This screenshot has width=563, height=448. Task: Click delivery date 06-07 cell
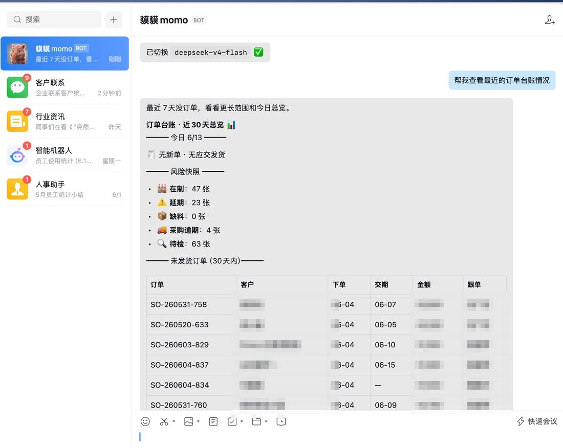(x=385, y=304)
